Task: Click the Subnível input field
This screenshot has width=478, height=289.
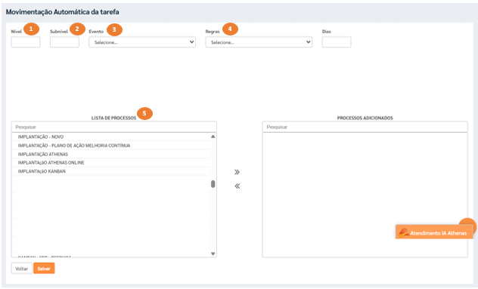Action: coord(64,42)
